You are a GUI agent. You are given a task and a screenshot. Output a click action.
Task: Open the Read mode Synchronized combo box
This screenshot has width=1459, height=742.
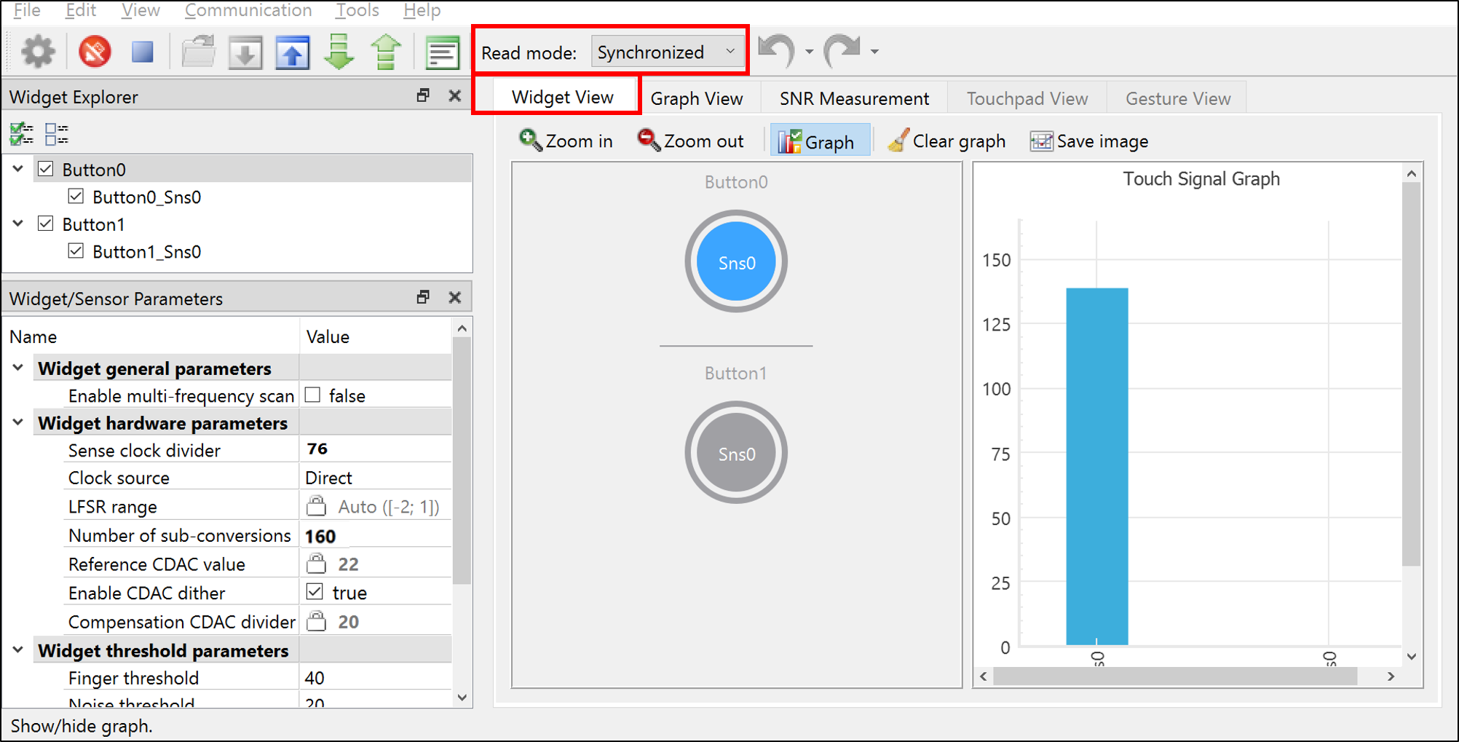[668, 52]
